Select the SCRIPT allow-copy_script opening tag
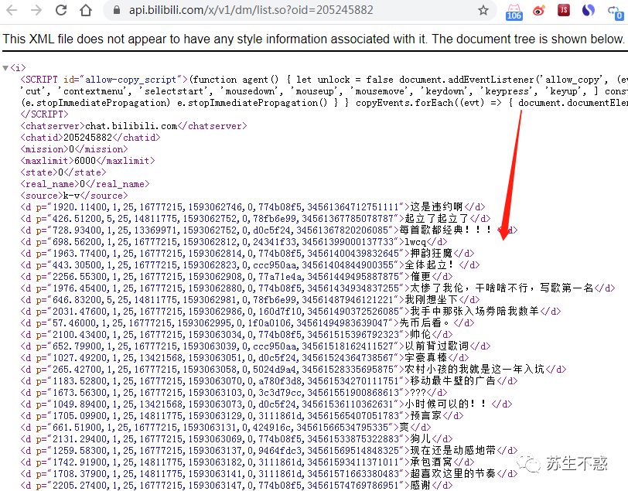The width and height of the screenshot is (628, 491). (104, 80)
